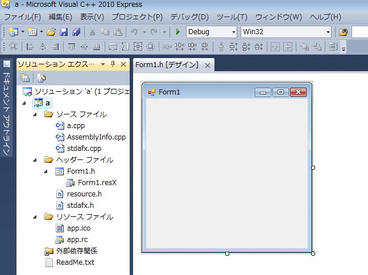The width and height of the screenshot is (368, 275).
Task: Collapse the ソース ファイル folder node
Action: point(35,114)
